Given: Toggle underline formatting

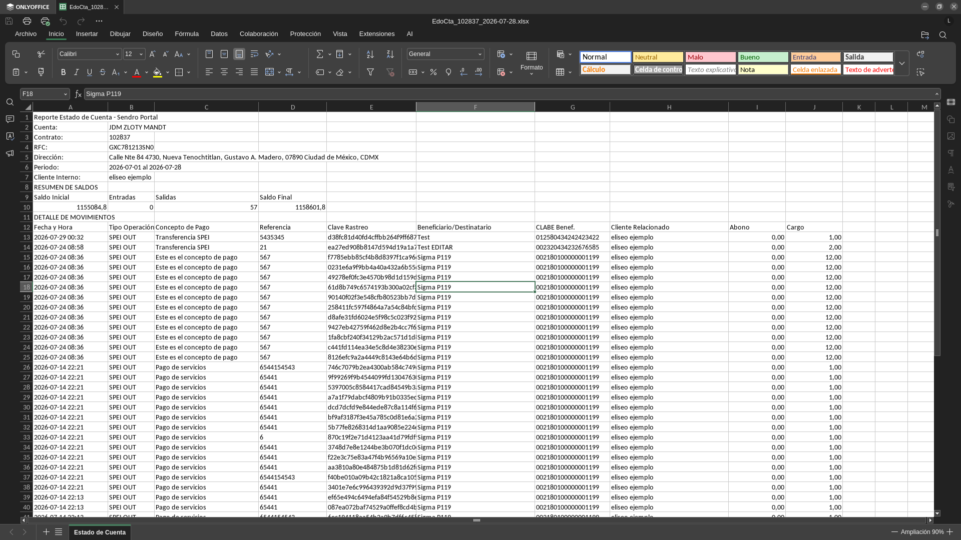Looking at the screenshot, I should coord(90,72).
